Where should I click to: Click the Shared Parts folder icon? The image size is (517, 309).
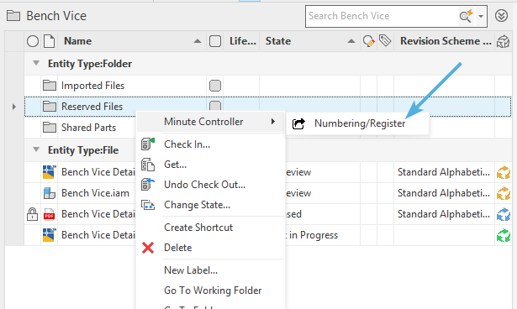(x=49, y=127)
